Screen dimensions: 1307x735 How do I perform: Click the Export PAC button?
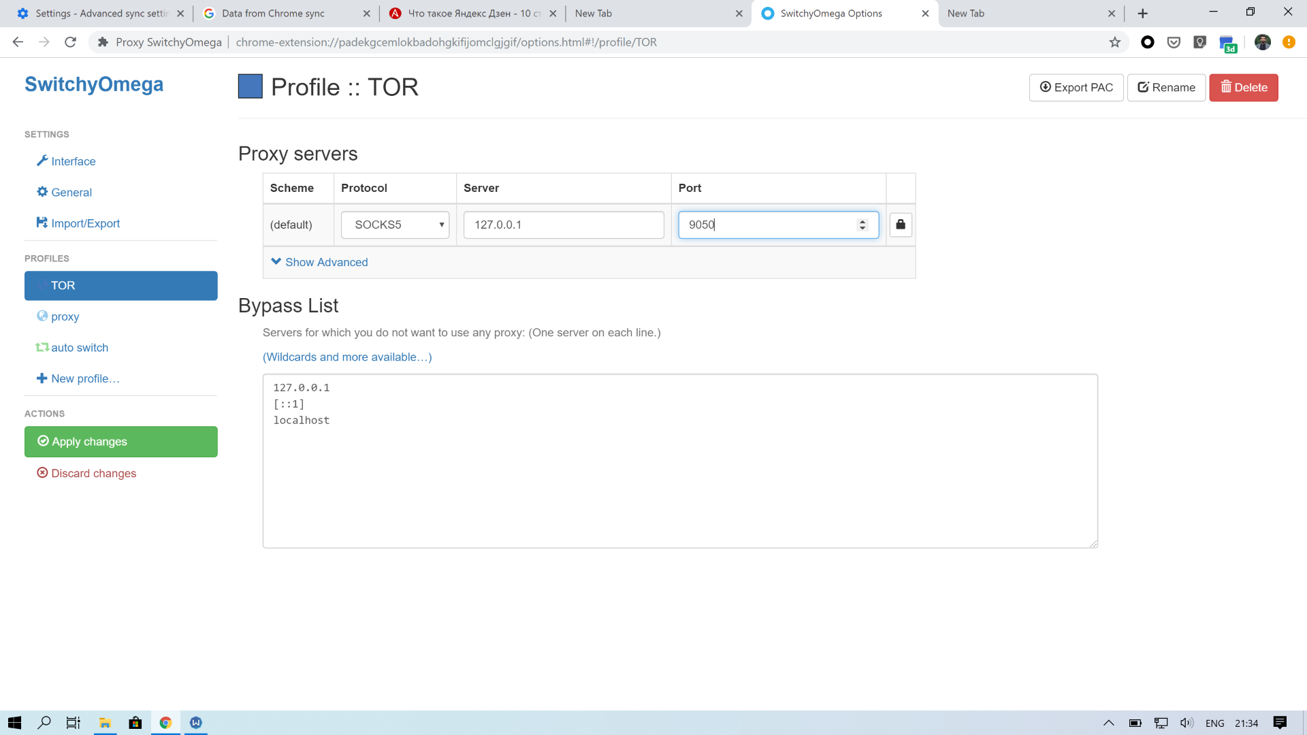(x=1076, y=88)
